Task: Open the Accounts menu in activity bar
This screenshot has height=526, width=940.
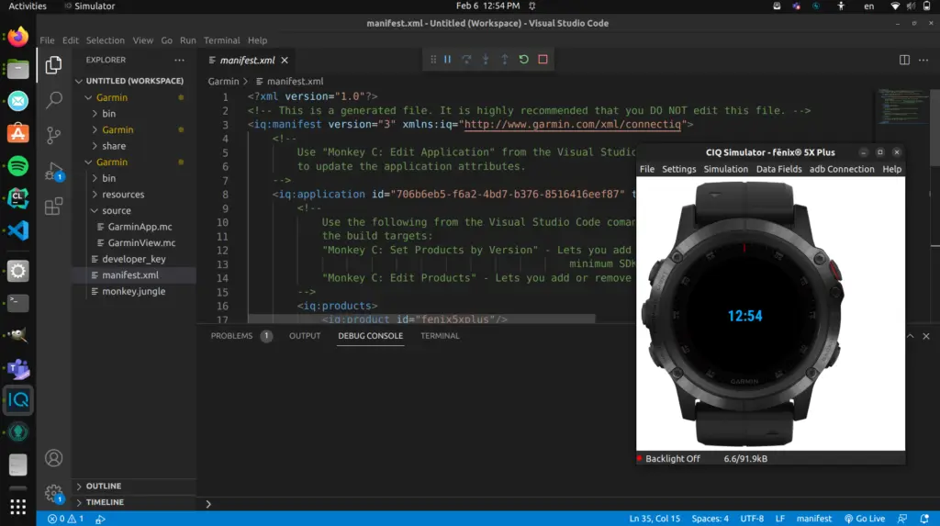Action: point(53,458)
